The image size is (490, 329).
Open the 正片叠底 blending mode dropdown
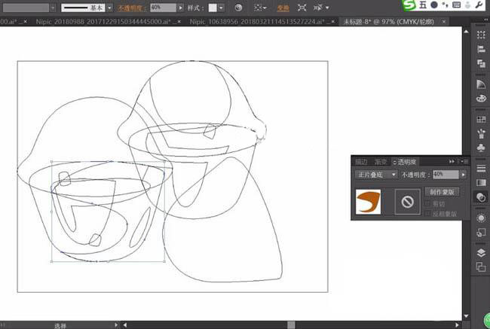tap(377, 174)
